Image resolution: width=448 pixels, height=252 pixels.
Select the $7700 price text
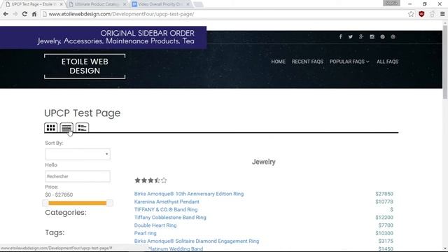click(x=386, y=225)
